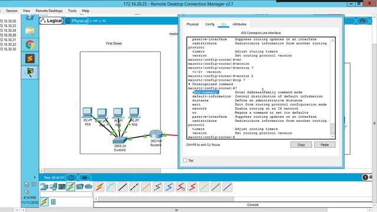Open the Help menu
377x212 pixels.
point(85,11)
